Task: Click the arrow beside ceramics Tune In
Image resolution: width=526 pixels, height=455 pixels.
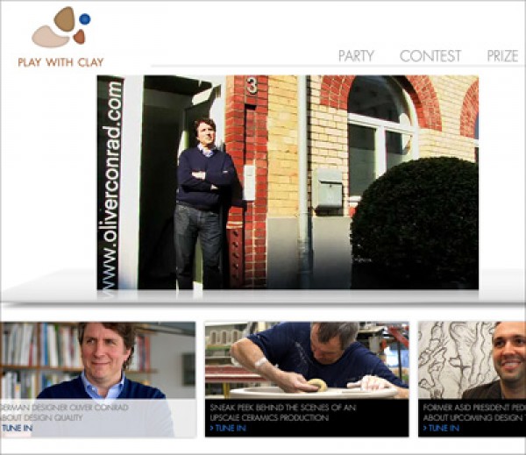Action: pyautogui.click(x=211, y=428)
